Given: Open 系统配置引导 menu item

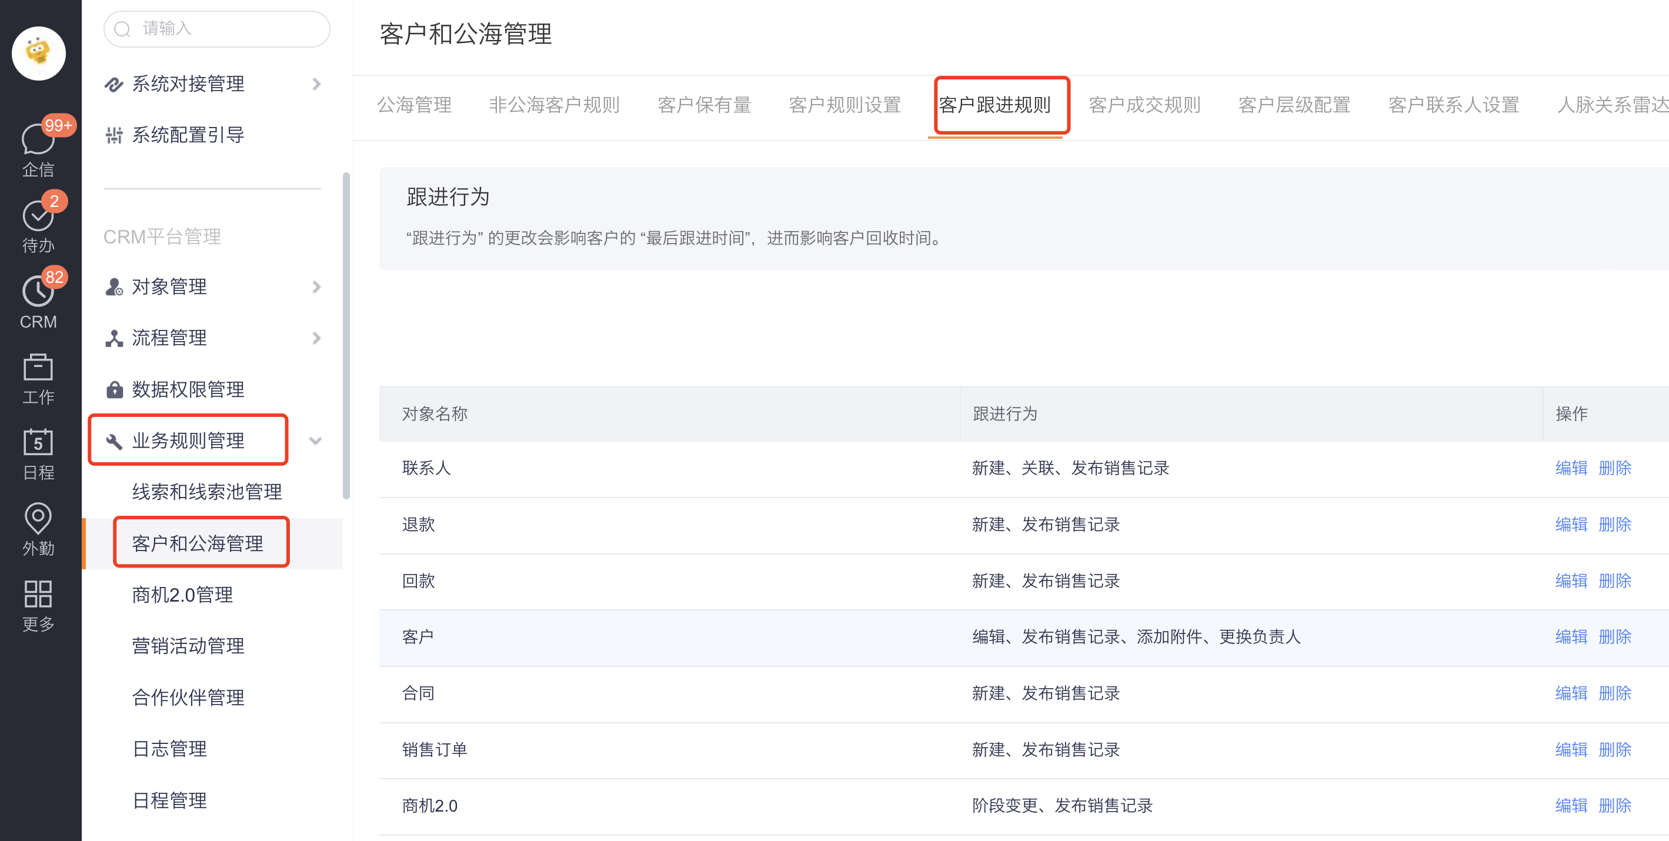Looking at the screenshot, I should tap(188, 135).
